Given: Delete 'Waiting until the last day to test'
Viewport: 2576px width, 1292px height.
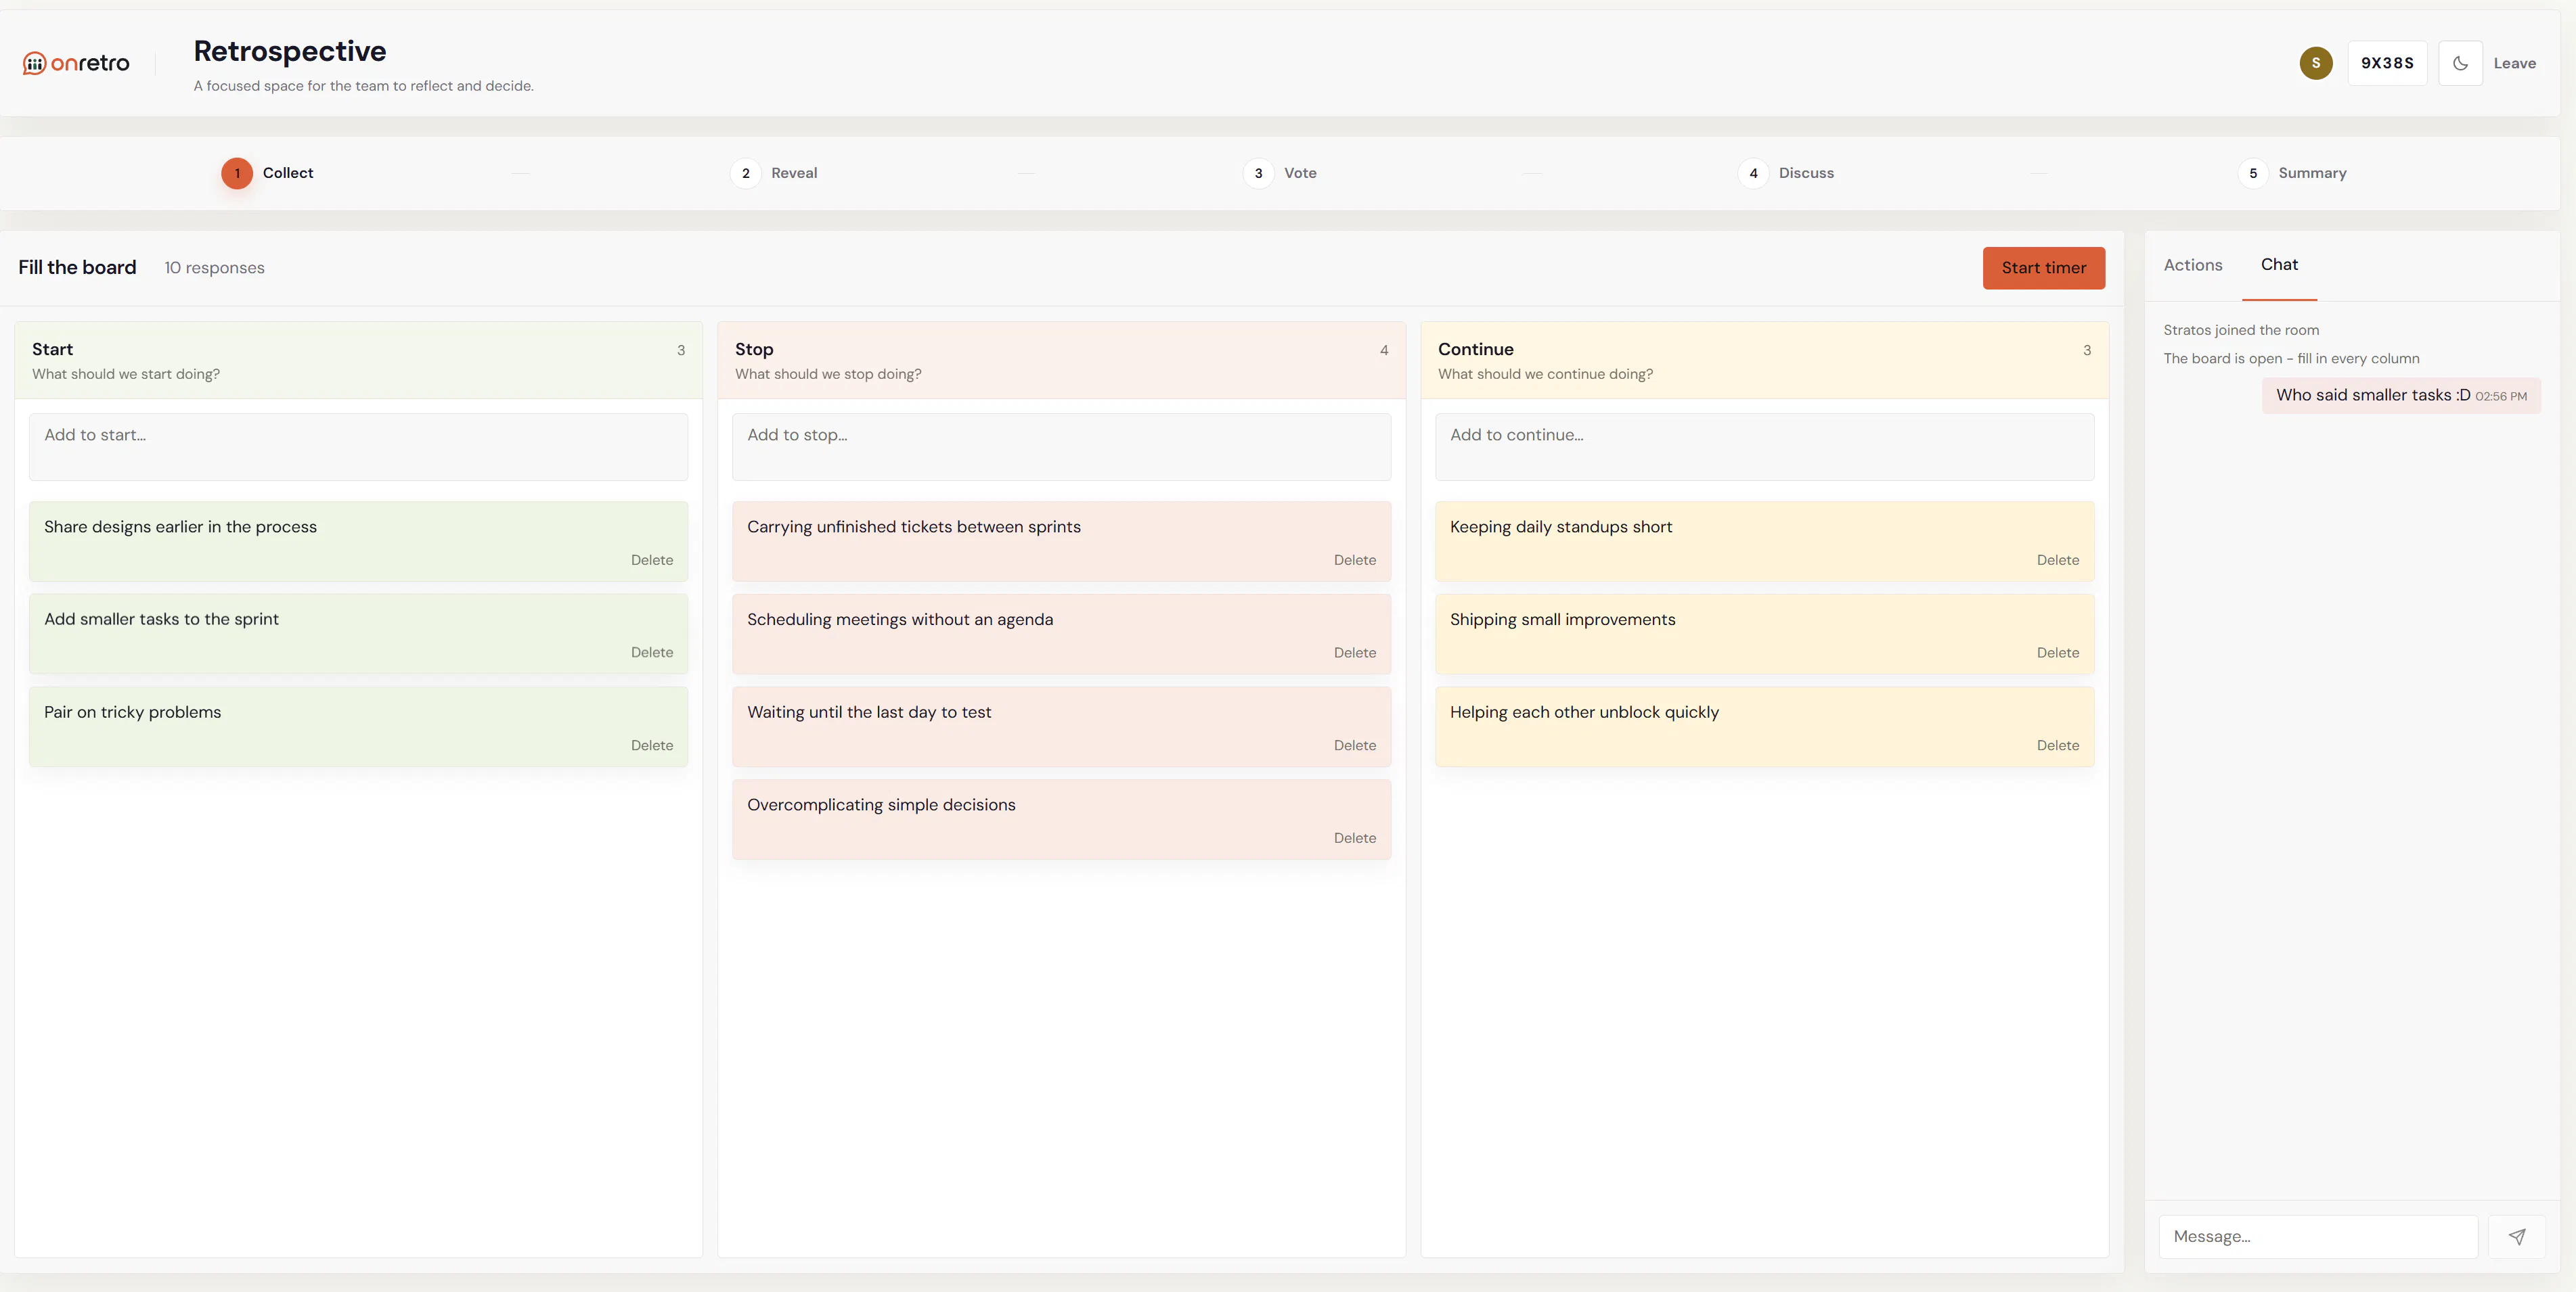Looking at the screenshot, I should click(x=1355, y=745).
